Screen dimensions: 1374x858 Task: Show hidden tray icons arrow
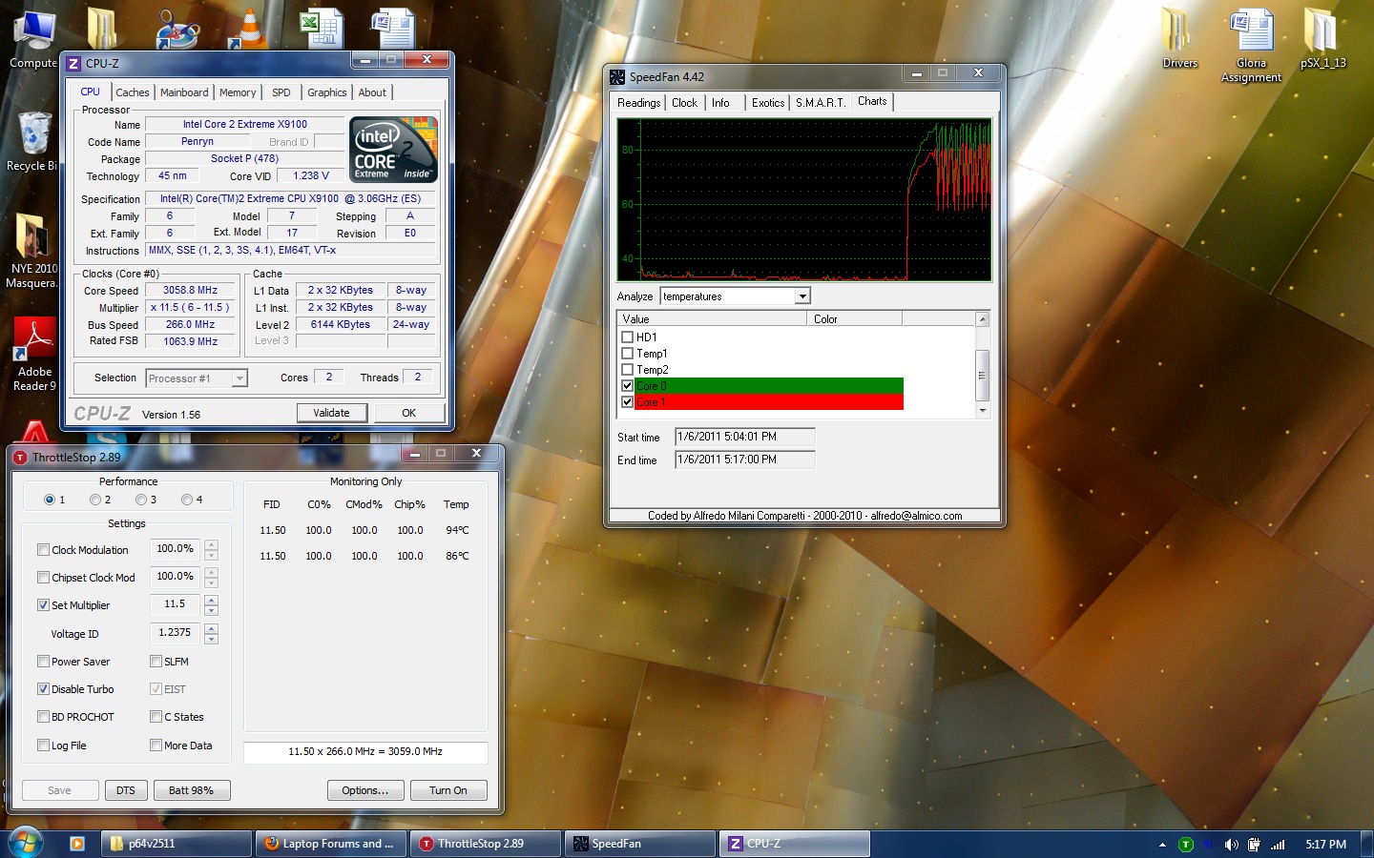(1162, 845)
